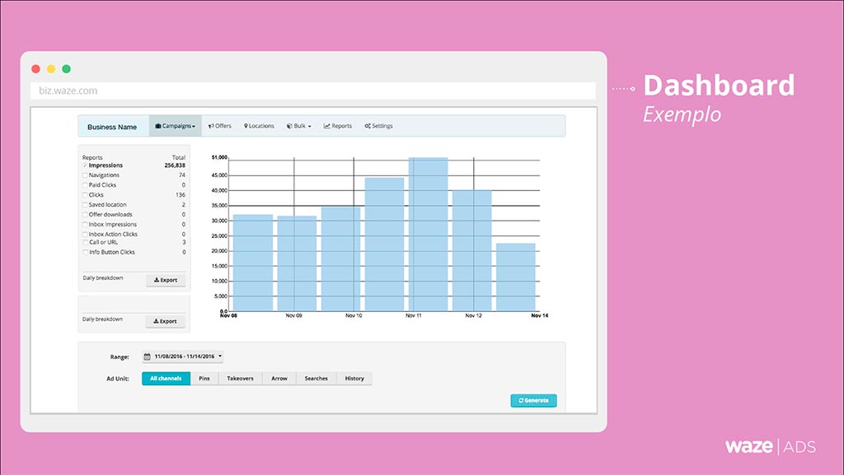Click the biz.waze.com address bar
Viewport: 844px width, 475px height.
click(x=313, y=91)
